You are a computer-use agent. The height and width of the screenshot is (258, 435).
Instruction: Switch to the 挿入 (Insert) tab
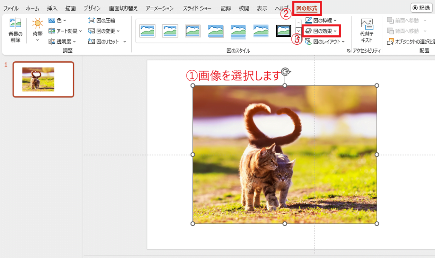tap(52, 9)
